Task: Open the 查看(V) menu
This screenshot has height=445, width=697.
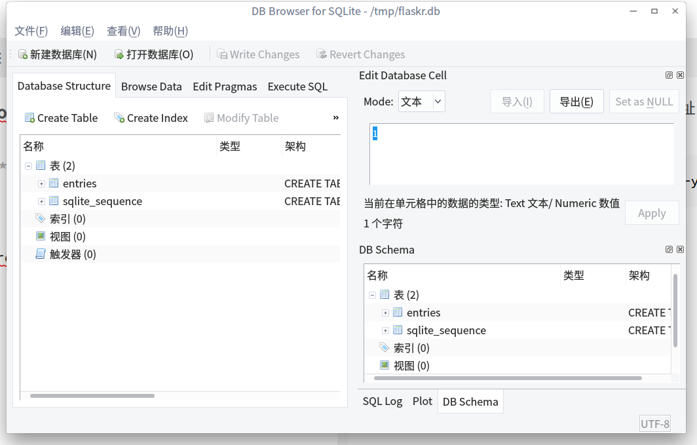Action: [x=124, y=31]
